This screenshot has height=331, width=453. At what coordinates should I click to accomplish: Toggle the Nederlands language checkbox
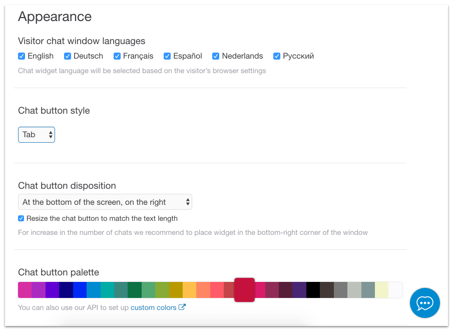tap(216, 56)
